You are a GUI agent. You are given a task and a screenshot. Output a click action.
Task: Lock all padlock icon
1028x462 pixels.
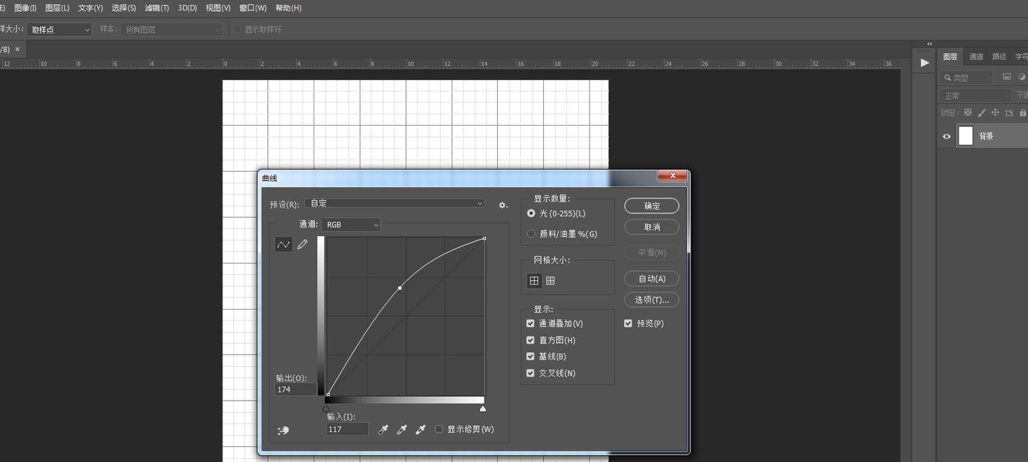(x=1023, y=113)
